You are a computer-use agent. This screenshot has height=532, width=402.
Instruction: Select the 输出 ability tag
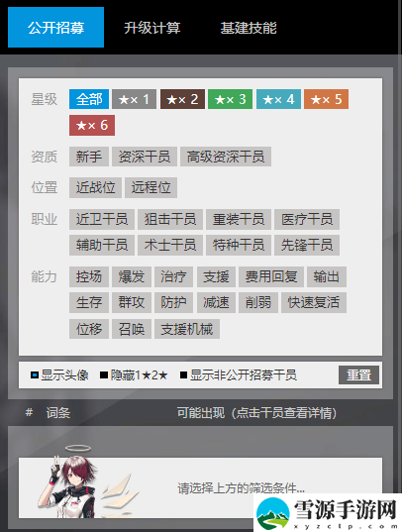[327, 276]
